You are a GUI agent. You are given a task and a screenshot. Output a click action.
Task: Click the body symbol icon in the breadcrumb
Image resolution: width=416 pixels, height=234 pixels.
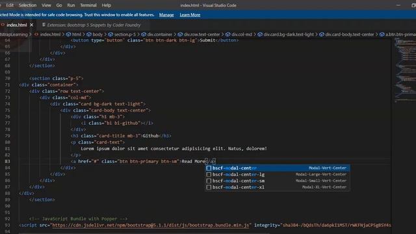pyautogui.click(x=89, y=34)
